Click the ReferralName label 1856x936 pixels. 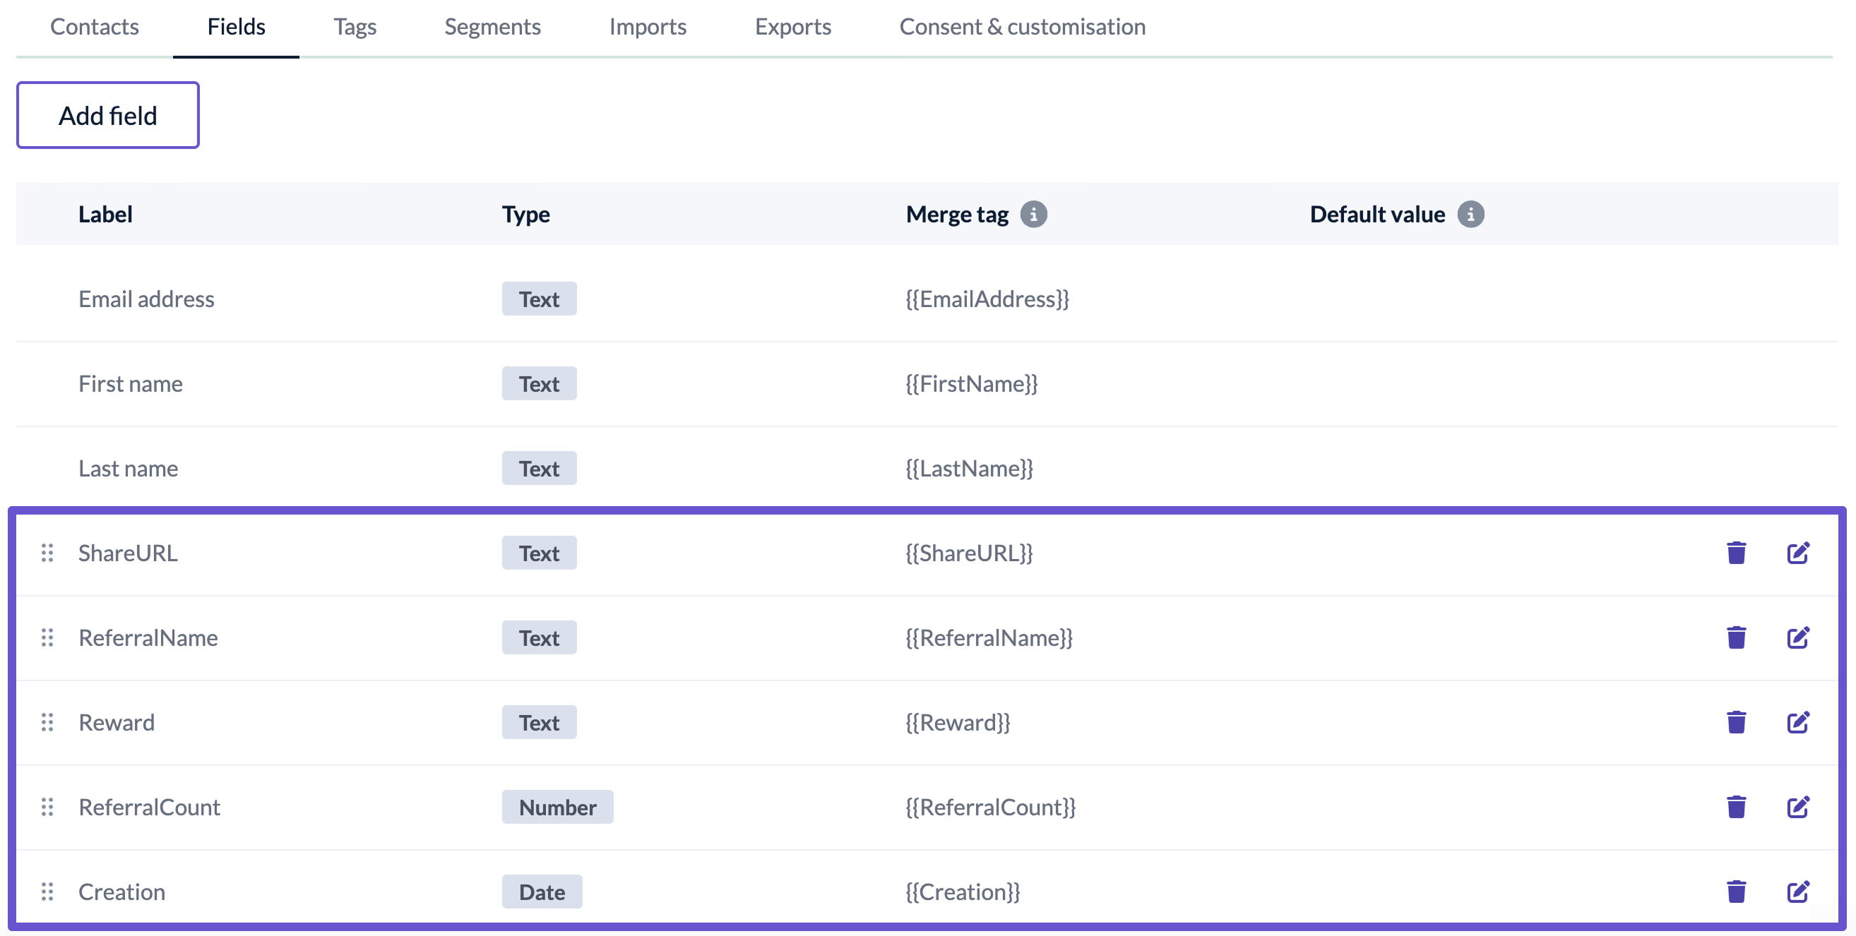coord(148,638)
